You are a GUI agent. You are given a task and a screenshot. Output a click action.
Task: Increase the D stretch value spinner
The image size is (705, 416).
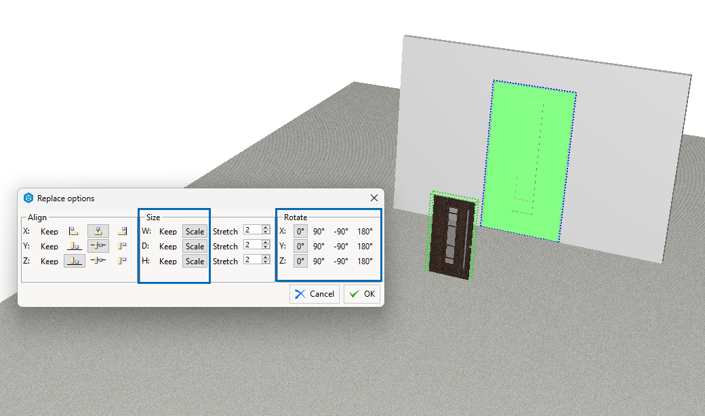coord(266,242)
